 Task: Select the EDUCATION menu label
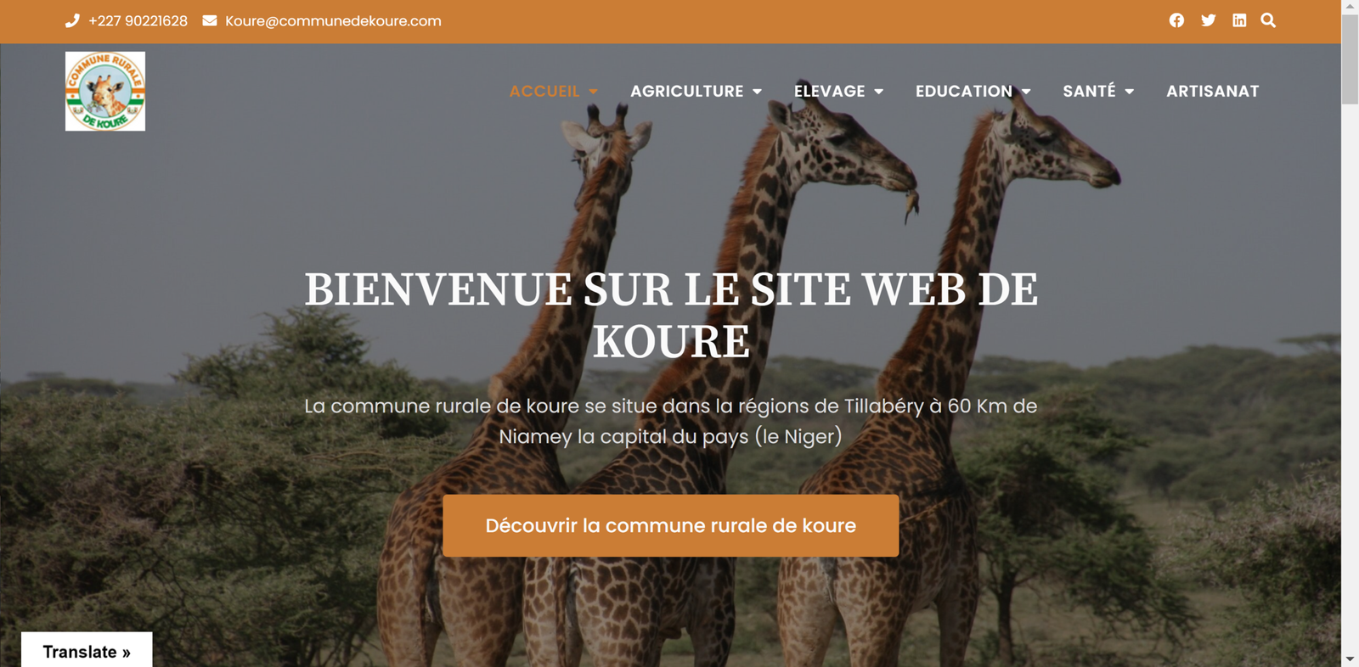pos(963,91)
